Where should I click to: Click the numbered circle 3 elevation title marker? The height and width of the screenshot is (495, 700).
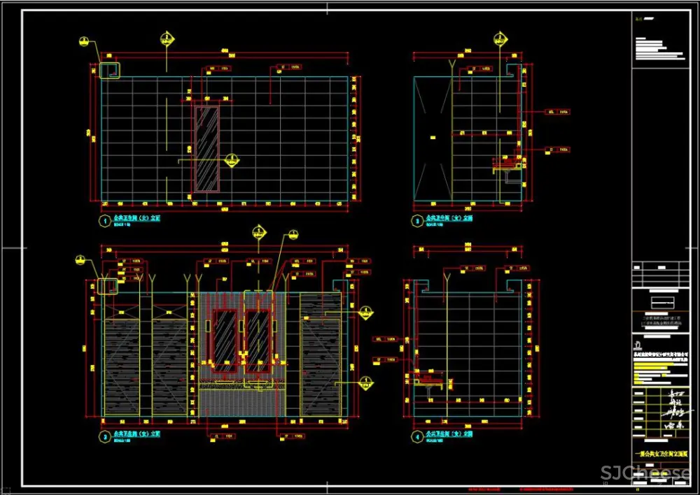(416, 220)
